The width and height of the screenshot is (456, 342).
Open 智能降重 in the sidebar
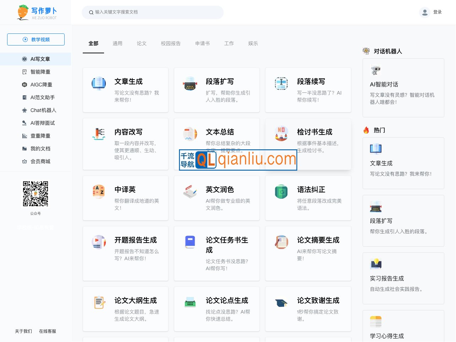tap(40, 72)
